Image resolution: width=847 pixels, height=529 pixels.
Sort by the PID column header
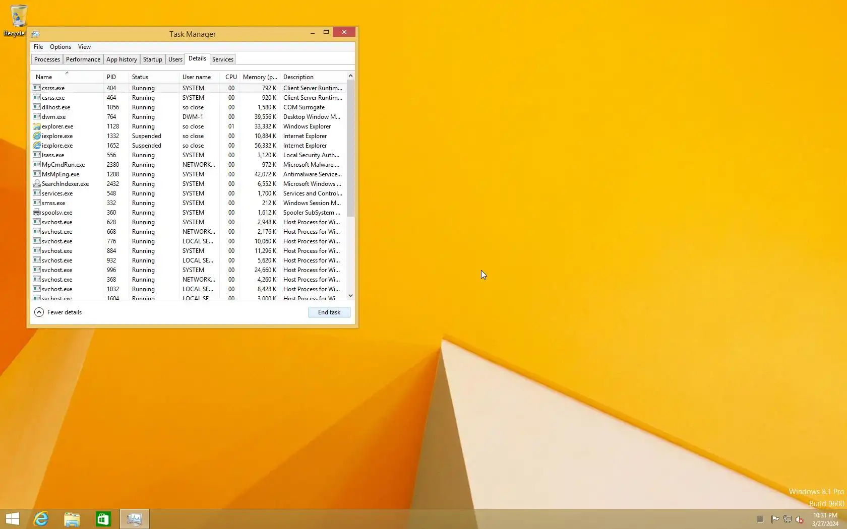tap(115, 77)
